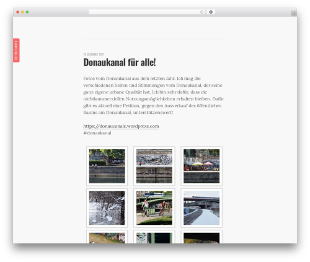Click the browser address bar field
Screen dimensions: 310x262
click(x=146, y=12)
